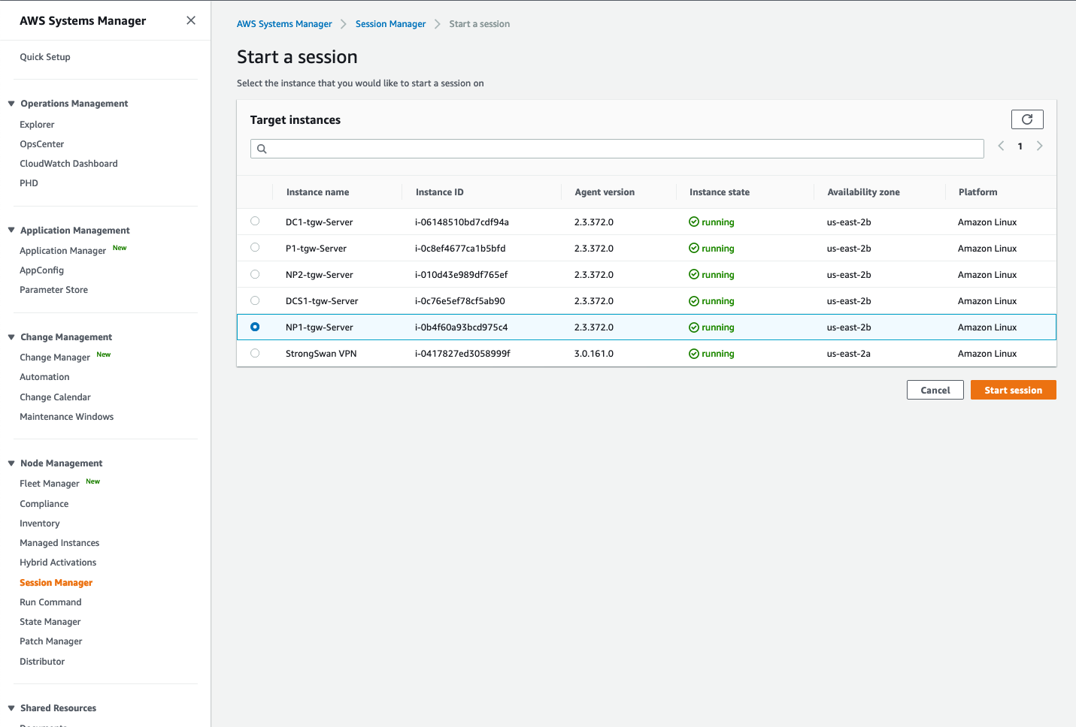
Task: Collapse the Node Management section
Action: click(x=11, y=463)
